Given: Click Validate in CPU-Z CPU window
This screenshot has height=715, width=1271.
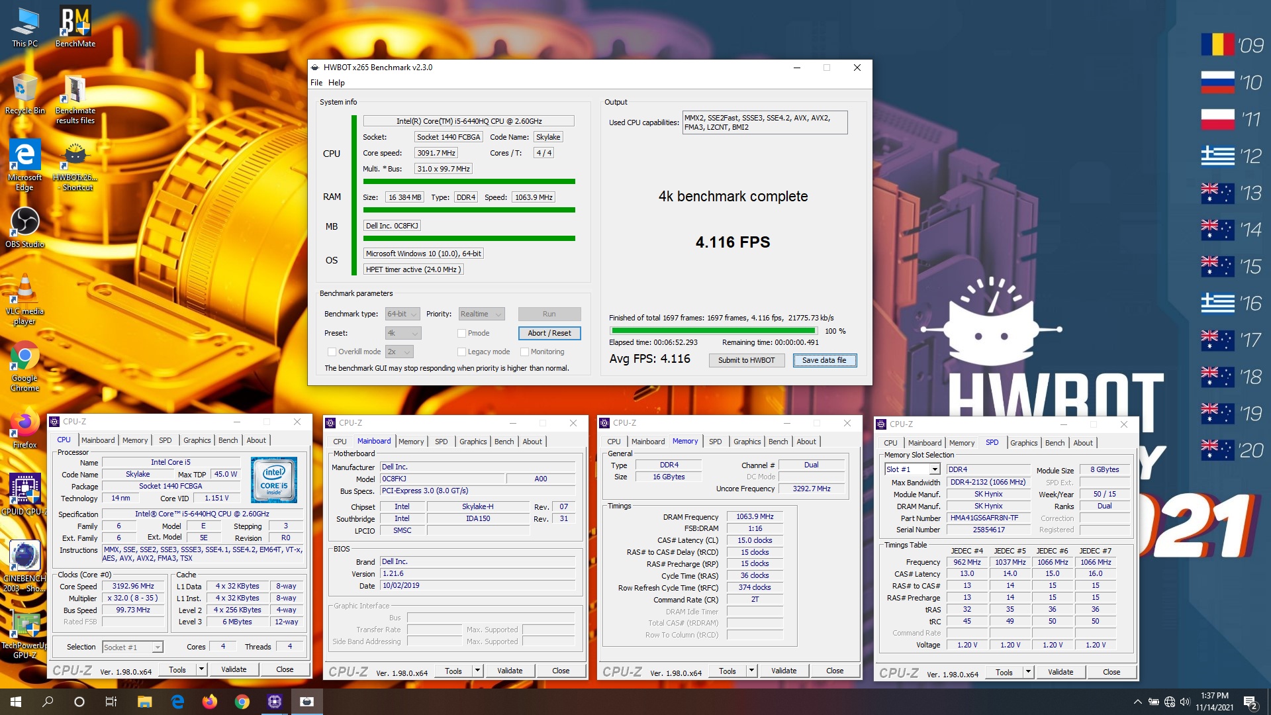Looking at the screenshot, I should [x=234, y=669].
